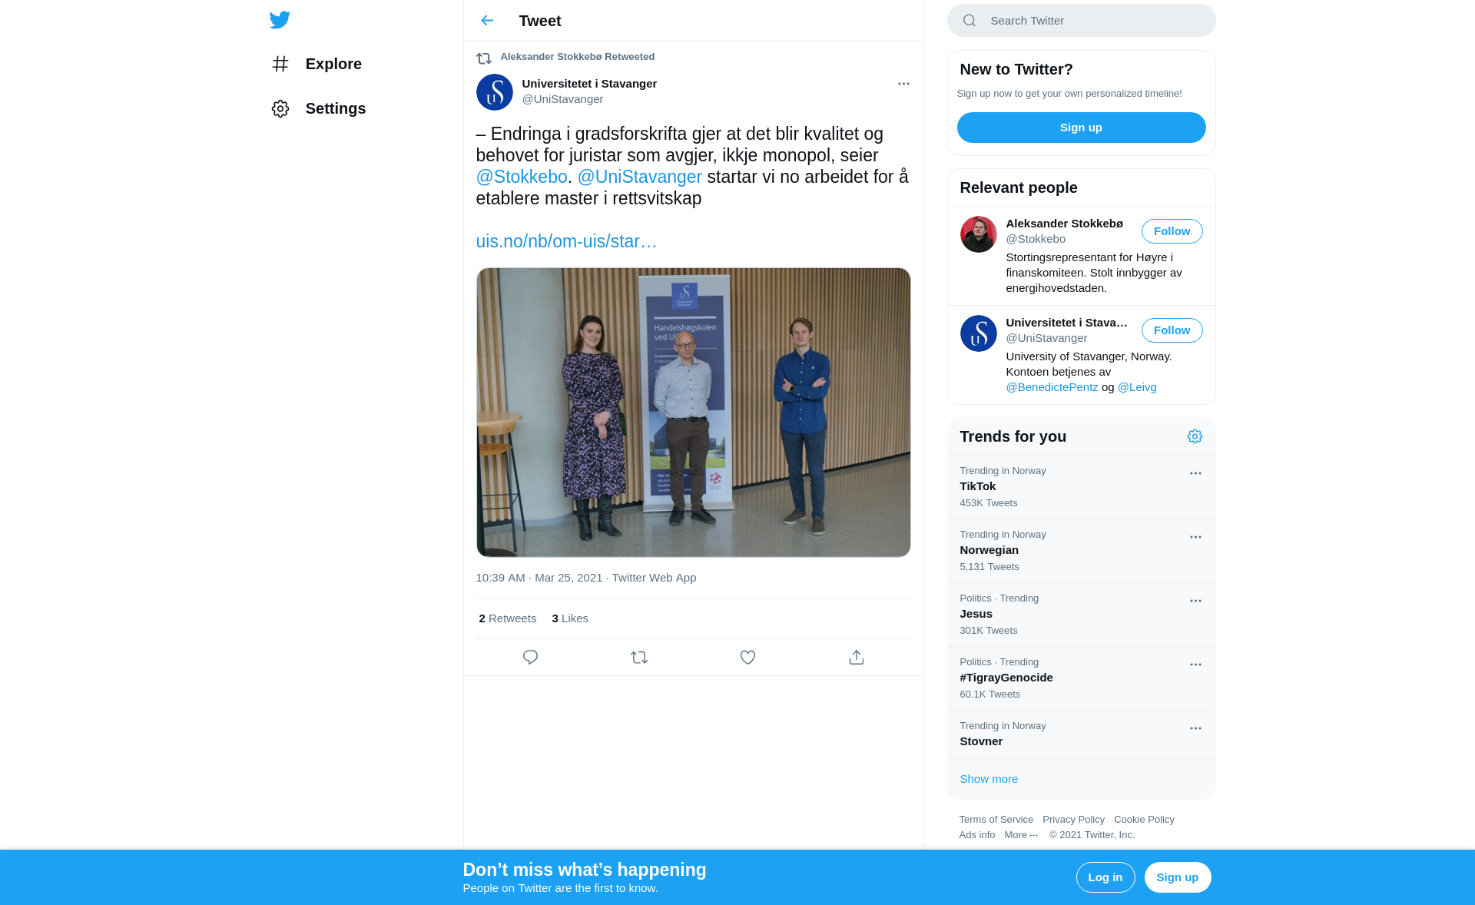This screenshot has width=1475, height=905.
Task: Click the Universitetet i Stavanger tweet avatar
Action: coord(495,92)
